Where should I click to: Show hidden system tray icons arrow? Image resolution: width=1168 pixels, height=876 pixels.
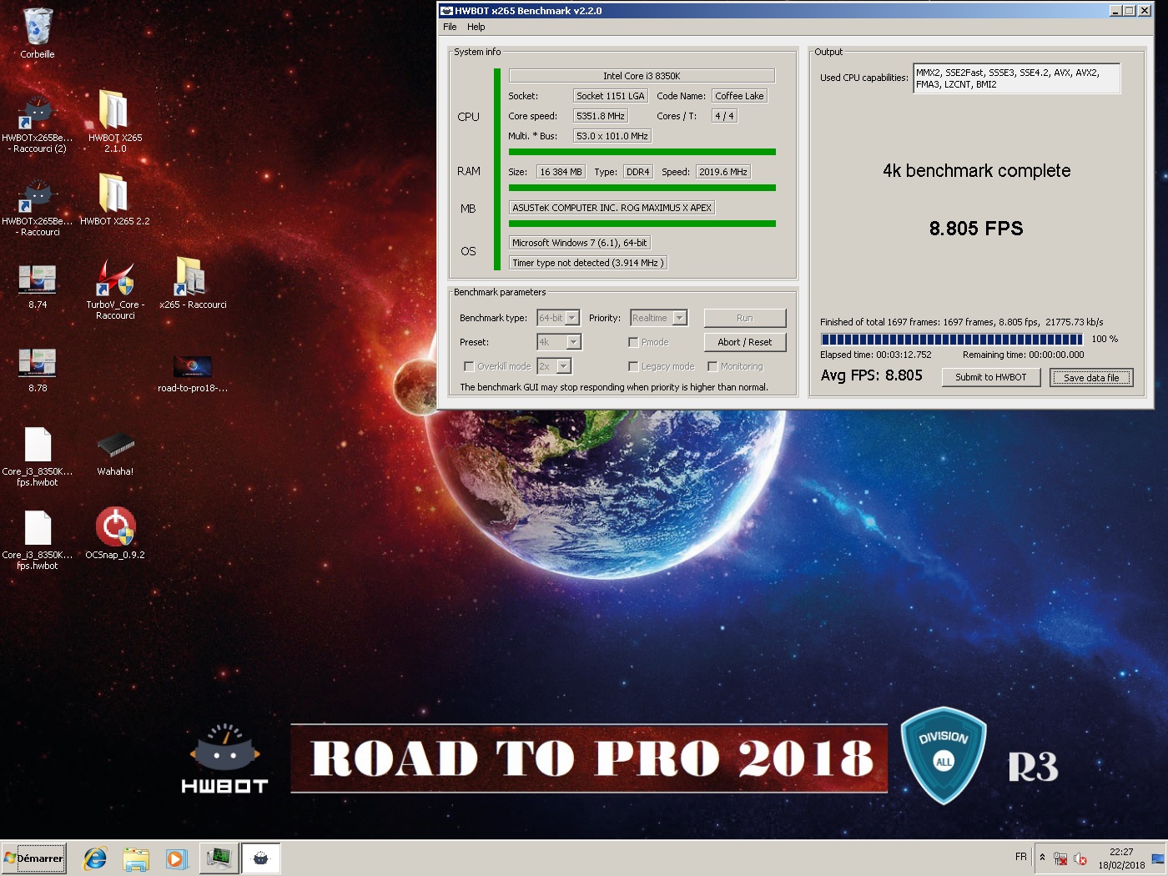[x=1042, y=857]
